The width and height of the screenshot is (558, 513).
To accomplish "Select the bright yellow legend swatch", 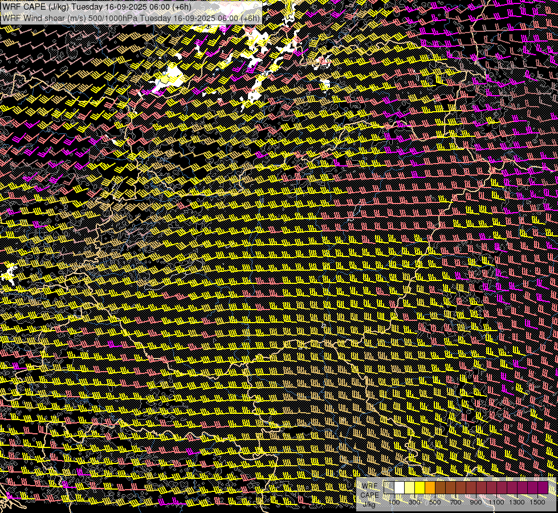I will coord(420,487).
